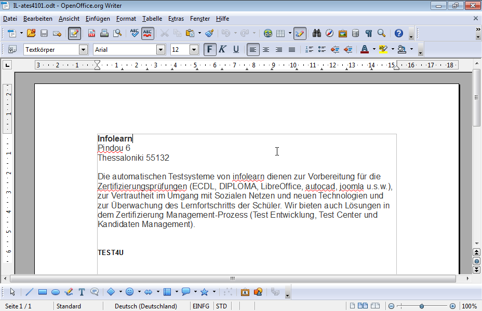The height and width of the screenshot is (311, 482).
Task: Toggle Bullets On/Off button
Action: (322, 49)
